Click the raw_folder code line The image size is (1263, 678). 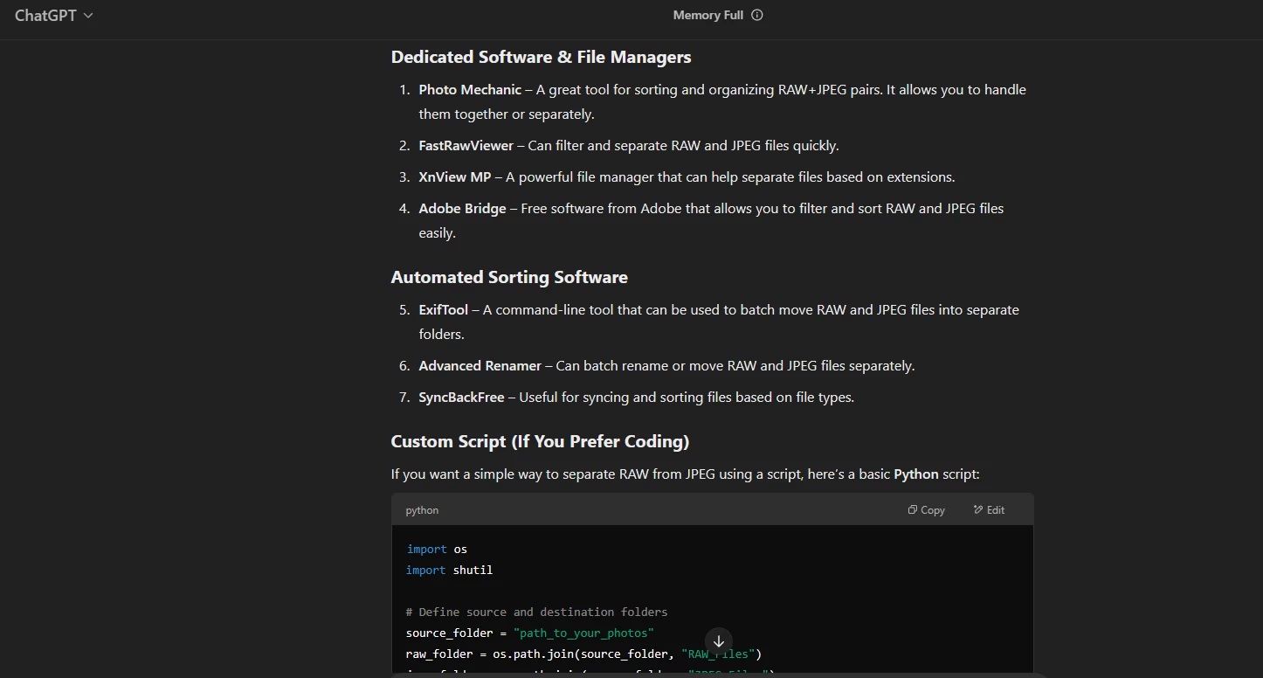point(583,654)
